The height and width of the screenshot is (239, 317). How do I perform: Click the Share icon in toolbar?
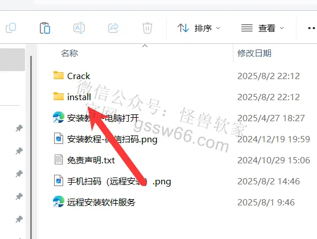113,28
